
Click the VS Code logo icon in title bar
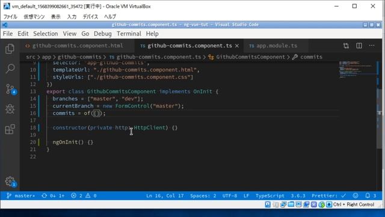pos(5,25)
